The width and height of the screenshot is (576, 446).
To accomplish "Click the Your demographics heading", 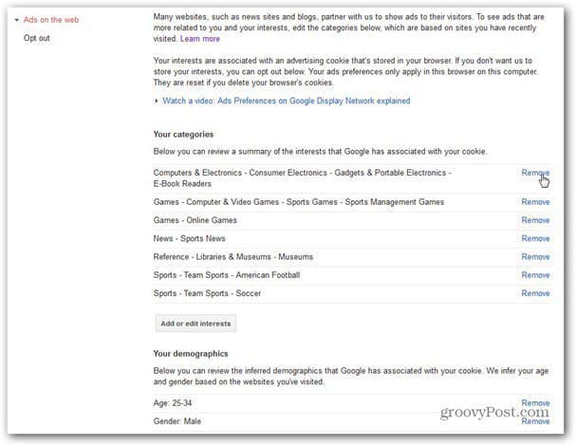I will [191, 353].
